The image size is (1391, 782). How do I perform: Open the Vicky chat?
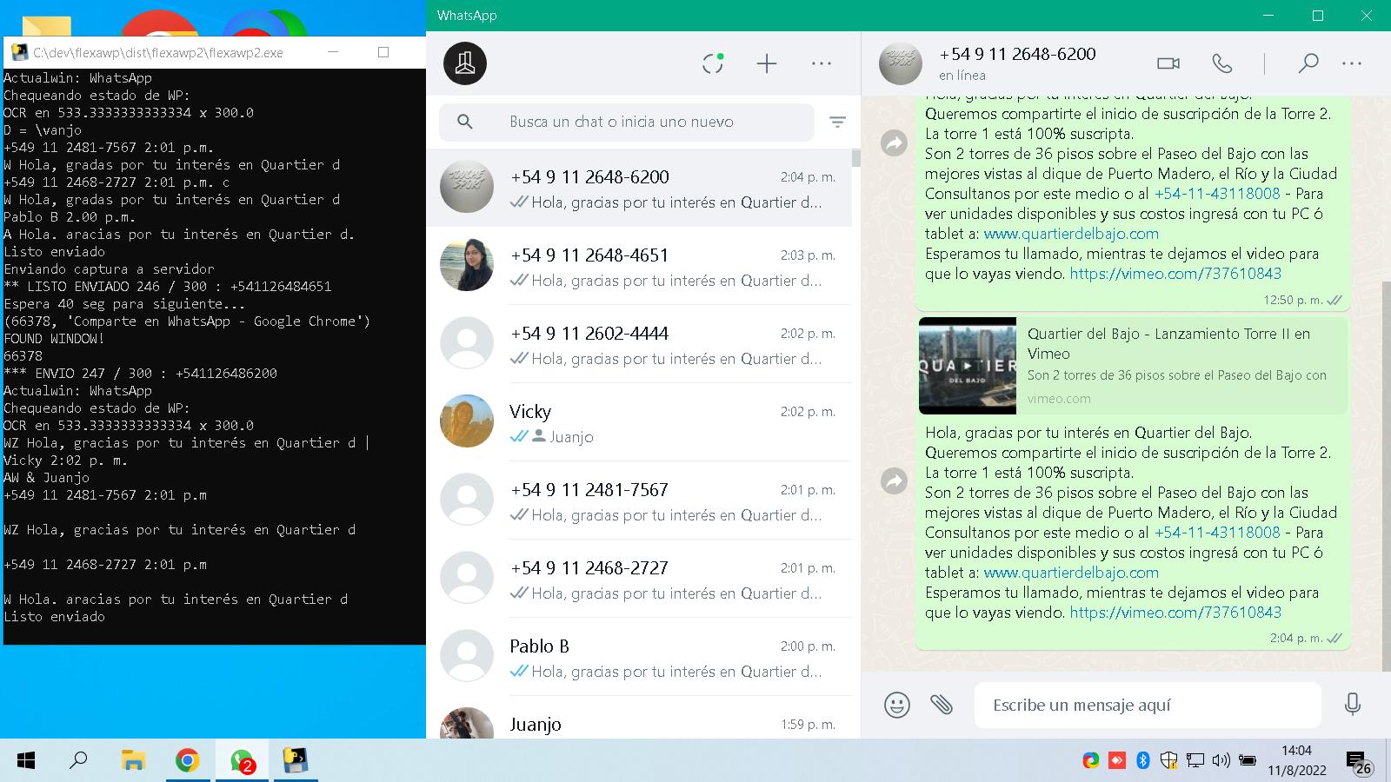(639, 422)
